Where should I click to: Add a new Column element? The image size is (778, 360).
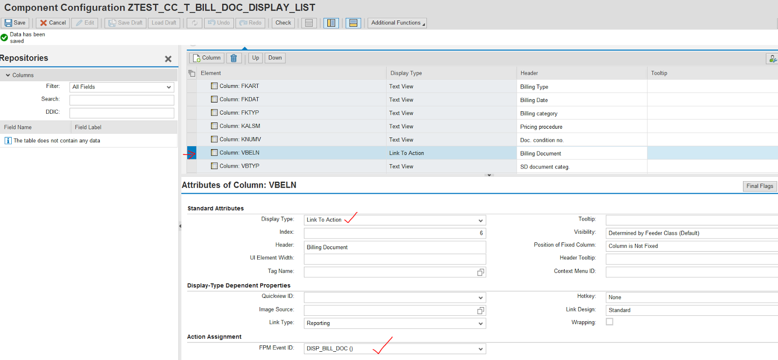(207, 58)
